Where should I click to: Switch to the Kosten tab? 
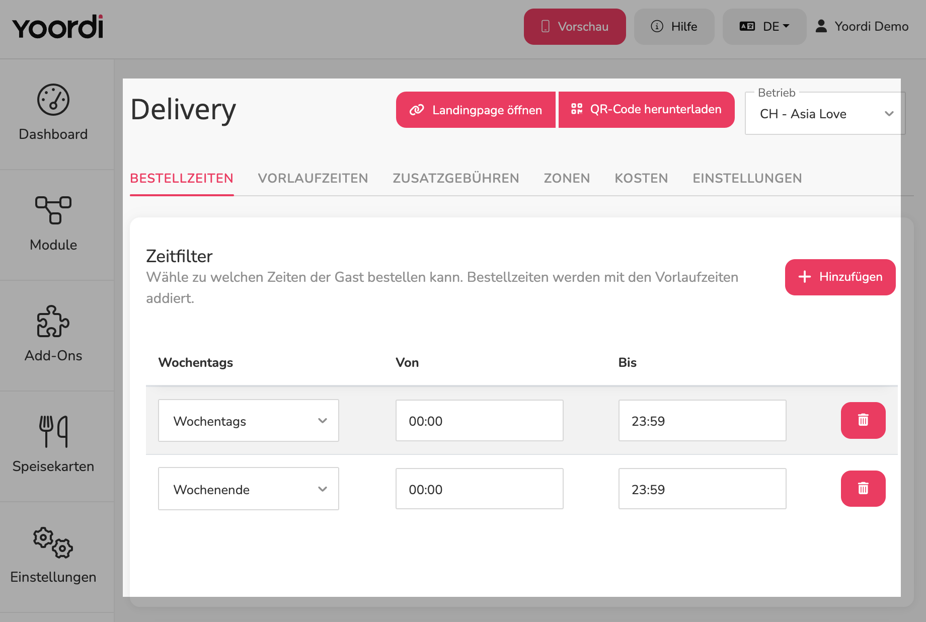point(641,178)
